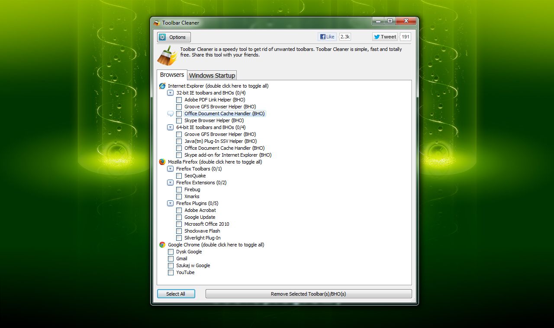
Task: Check Skype add-on for Internet Explorer
Action: click(179, 155)
